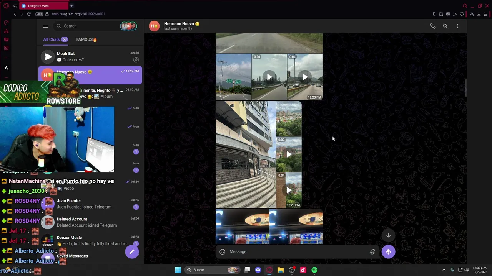
Task: Switch to the All Chats tab
Action: [x=55, y=39]
